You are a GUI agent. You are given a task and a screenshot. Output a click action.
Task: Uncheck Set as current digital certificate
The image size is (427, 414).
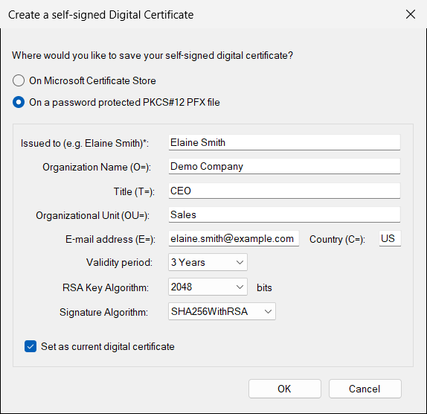pyautogui.click(x=30, y=346)
